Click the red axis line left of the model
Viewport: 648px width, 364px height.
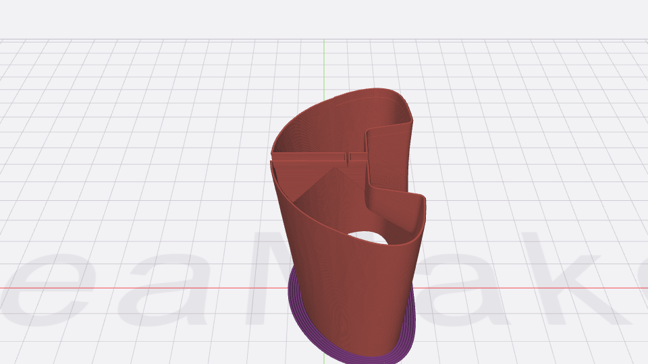pyautogui.click(x=135, y=288)
